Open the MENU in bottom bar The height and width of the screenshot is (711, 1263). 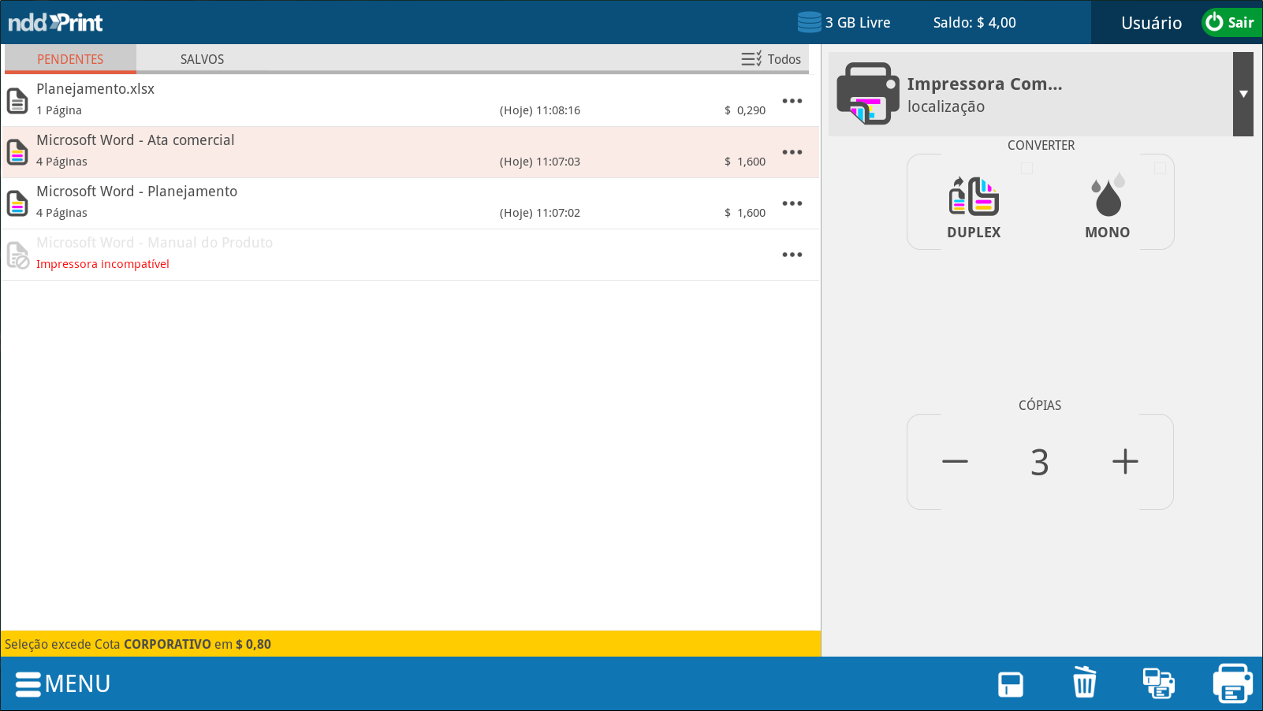pyautogui.click(x=63, y=683)
